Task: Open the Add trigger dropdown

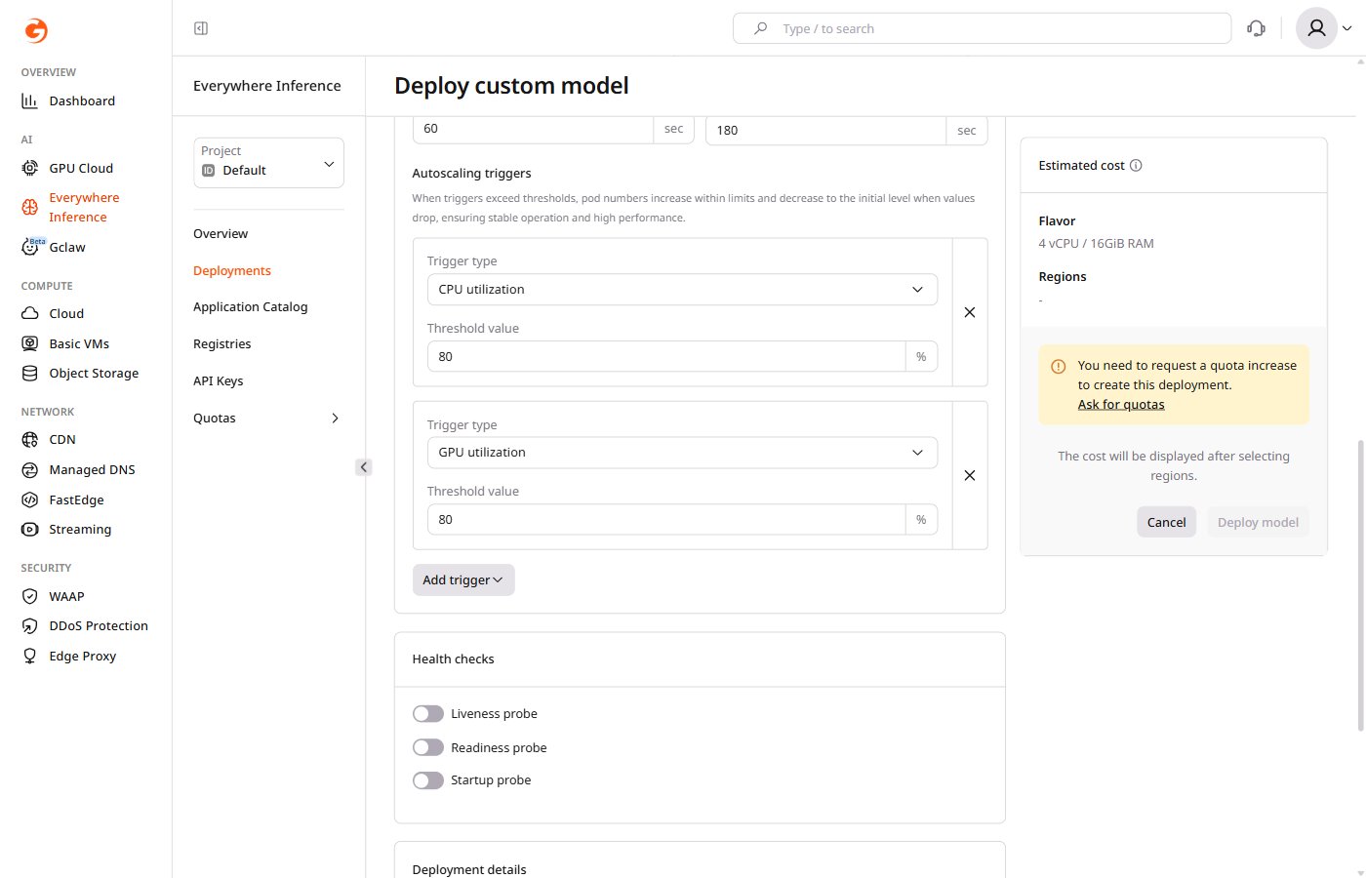Action: (463, 579)
